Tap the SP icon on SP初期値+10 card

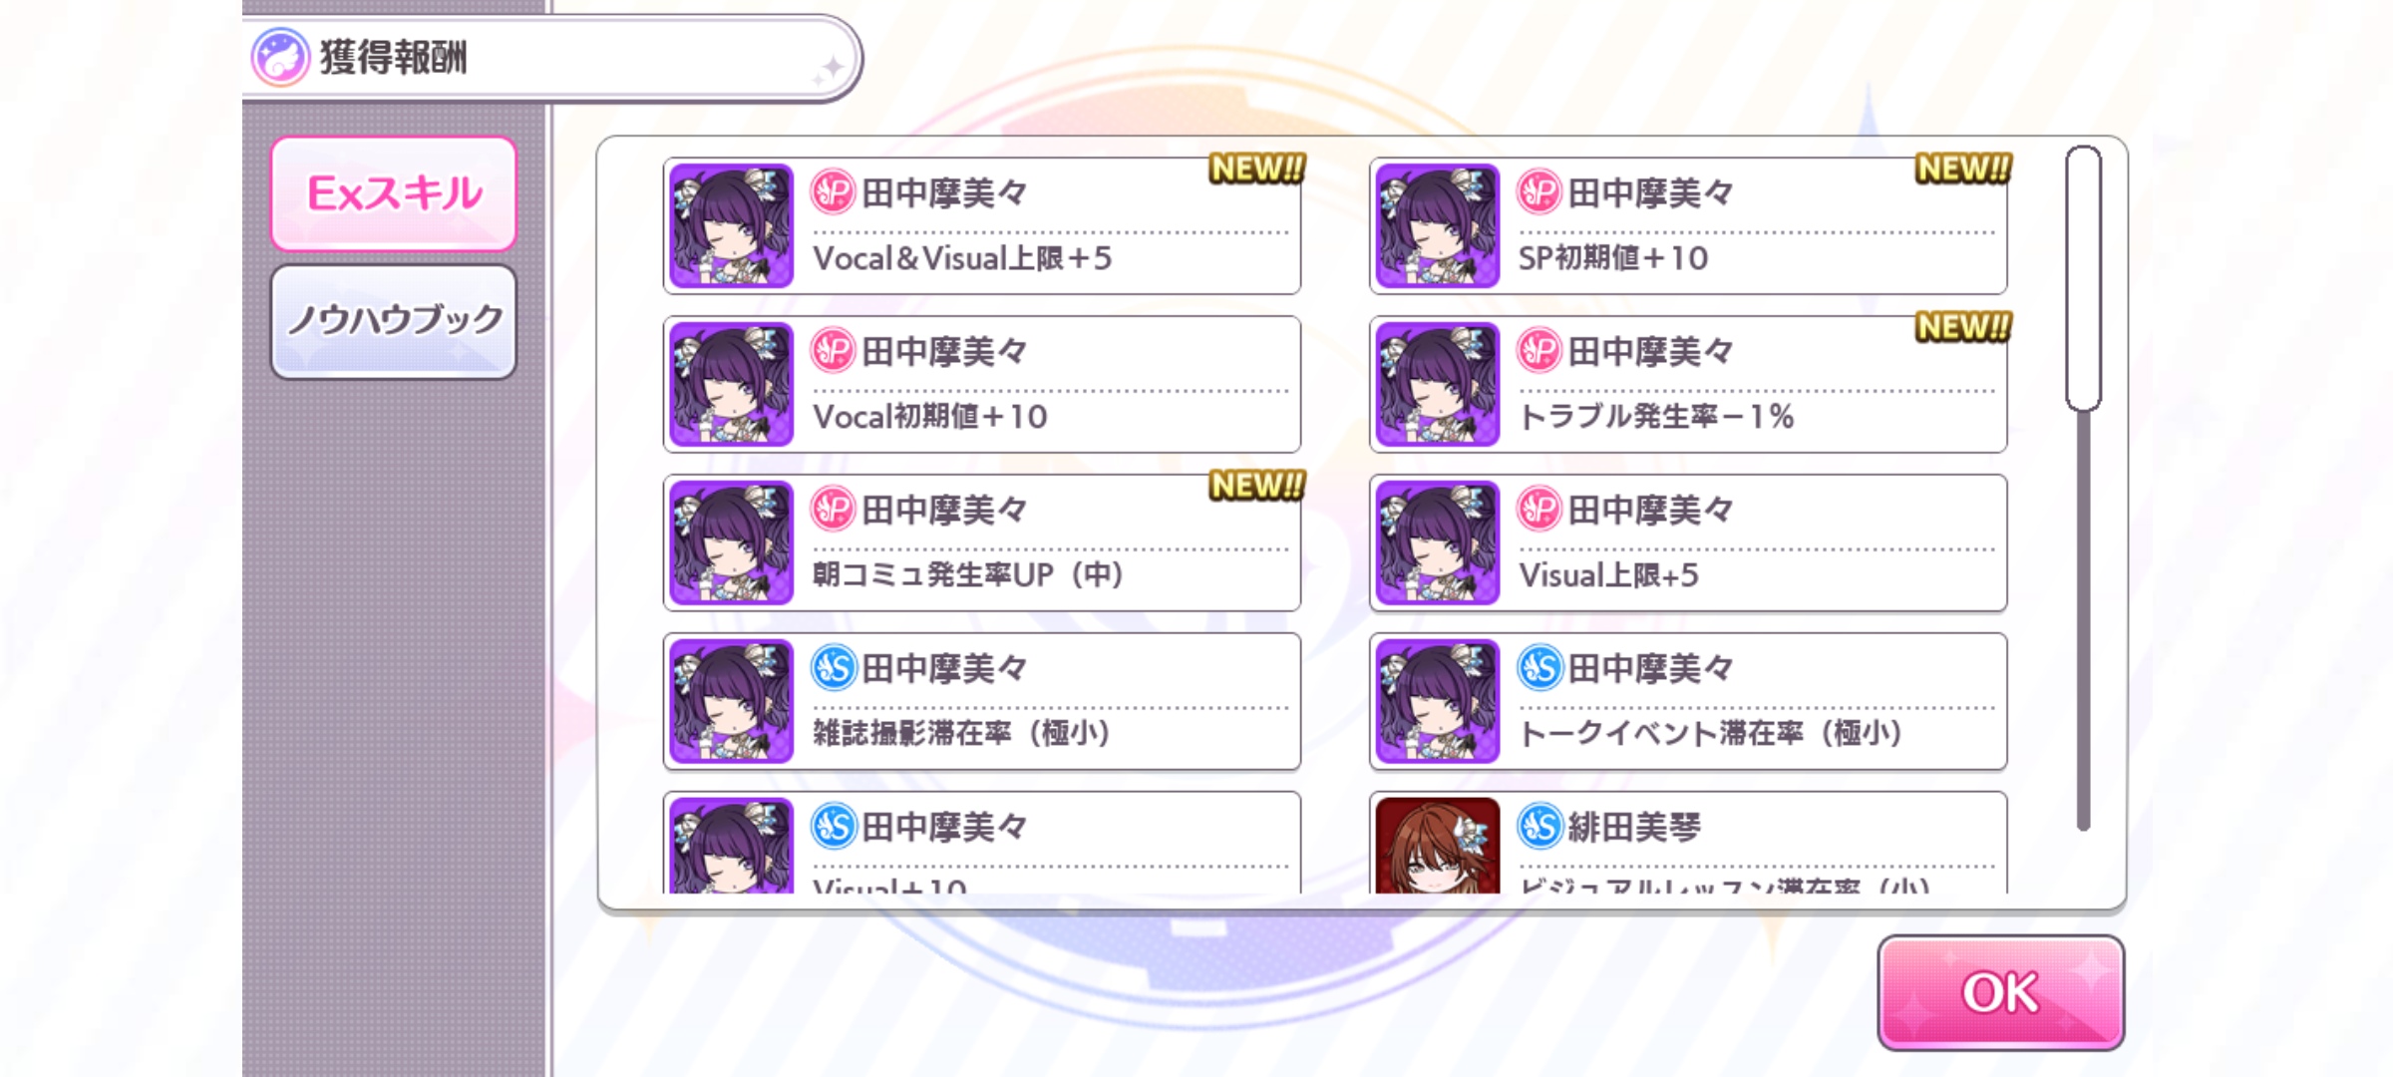pos(1538,191)
